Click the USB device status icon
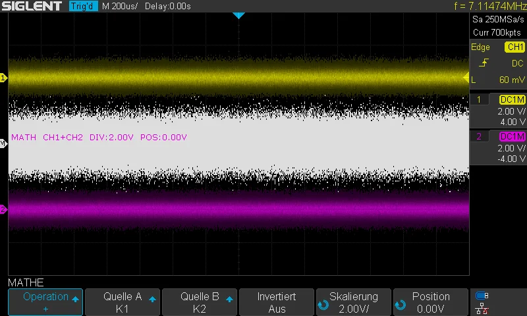Image resolution: width=527 pixels, height=316 pixels. point(482,296)
